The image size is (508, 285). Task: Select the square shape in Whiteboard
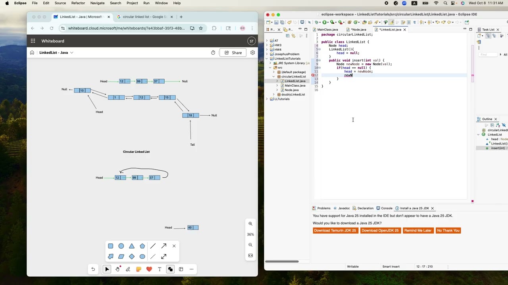(111, 246)
